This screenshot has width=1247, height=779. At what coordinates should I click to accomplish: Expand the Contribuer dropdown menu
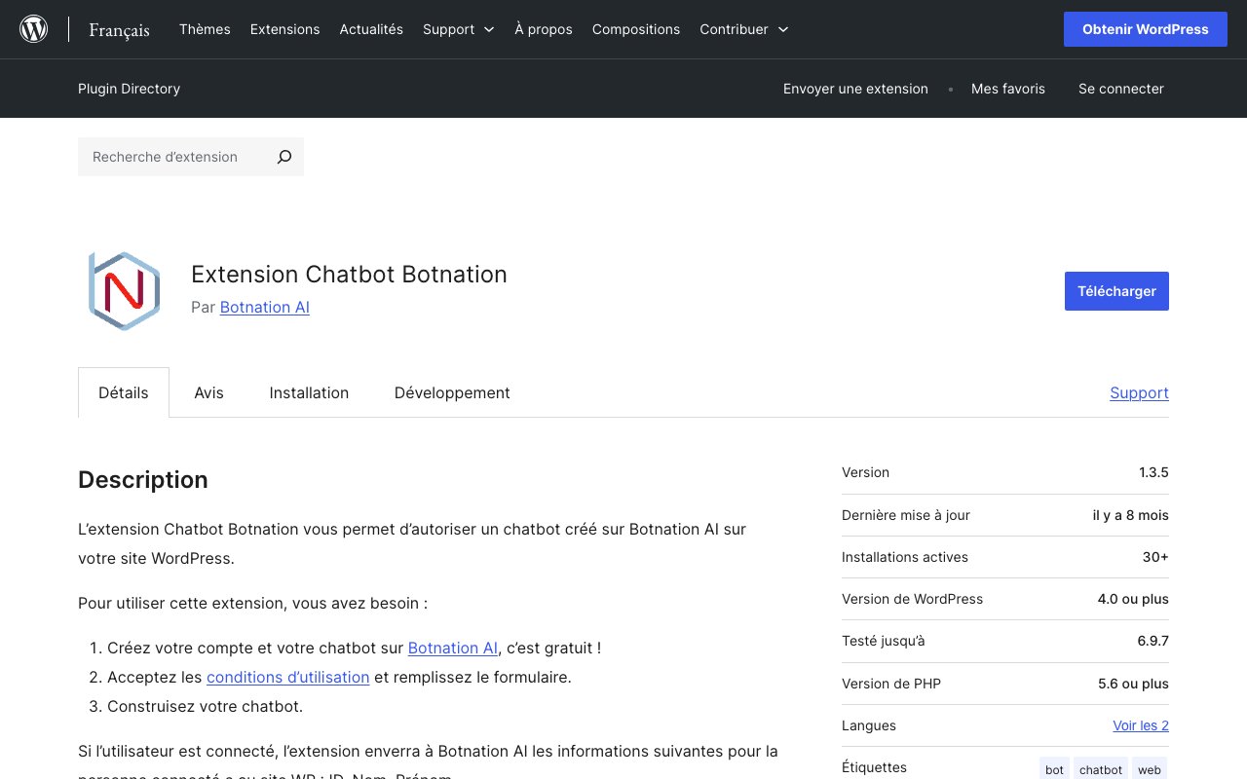click(744, 29)
